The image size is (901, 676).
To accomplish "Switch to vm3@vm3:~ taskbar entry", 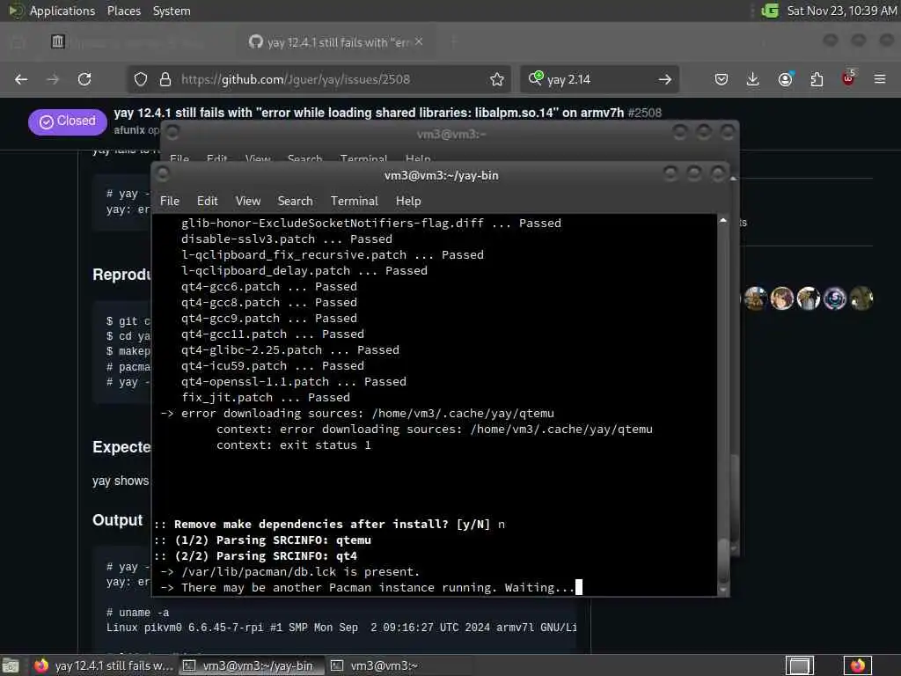I will (399, 665).
